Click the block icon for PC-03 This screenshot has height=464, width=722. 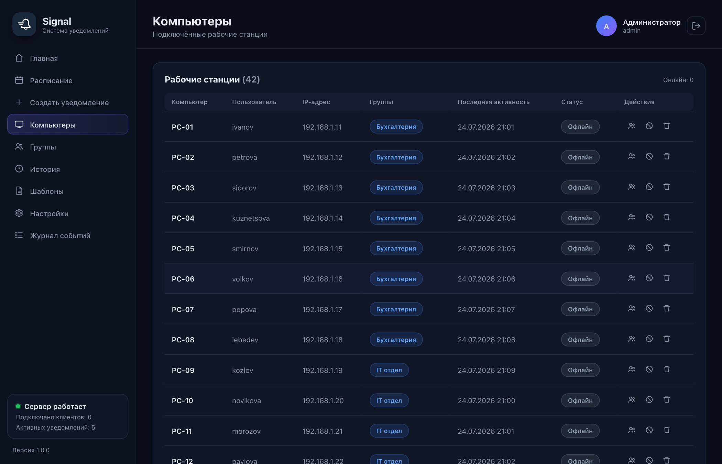[649, 187]
